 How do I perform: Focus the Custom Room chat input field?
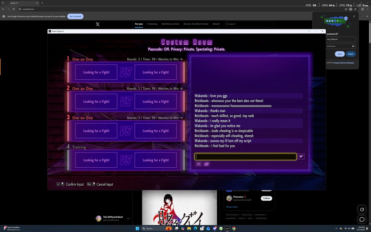pos(245,157)
